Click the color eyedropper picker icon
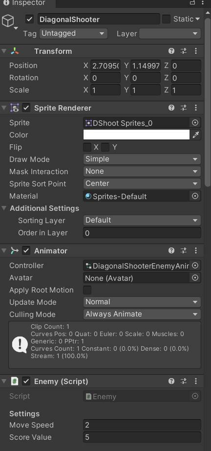 point(196,135)
